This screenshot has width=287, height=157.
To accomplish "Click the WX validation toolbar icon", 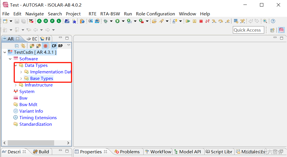I will pos(31,21).
